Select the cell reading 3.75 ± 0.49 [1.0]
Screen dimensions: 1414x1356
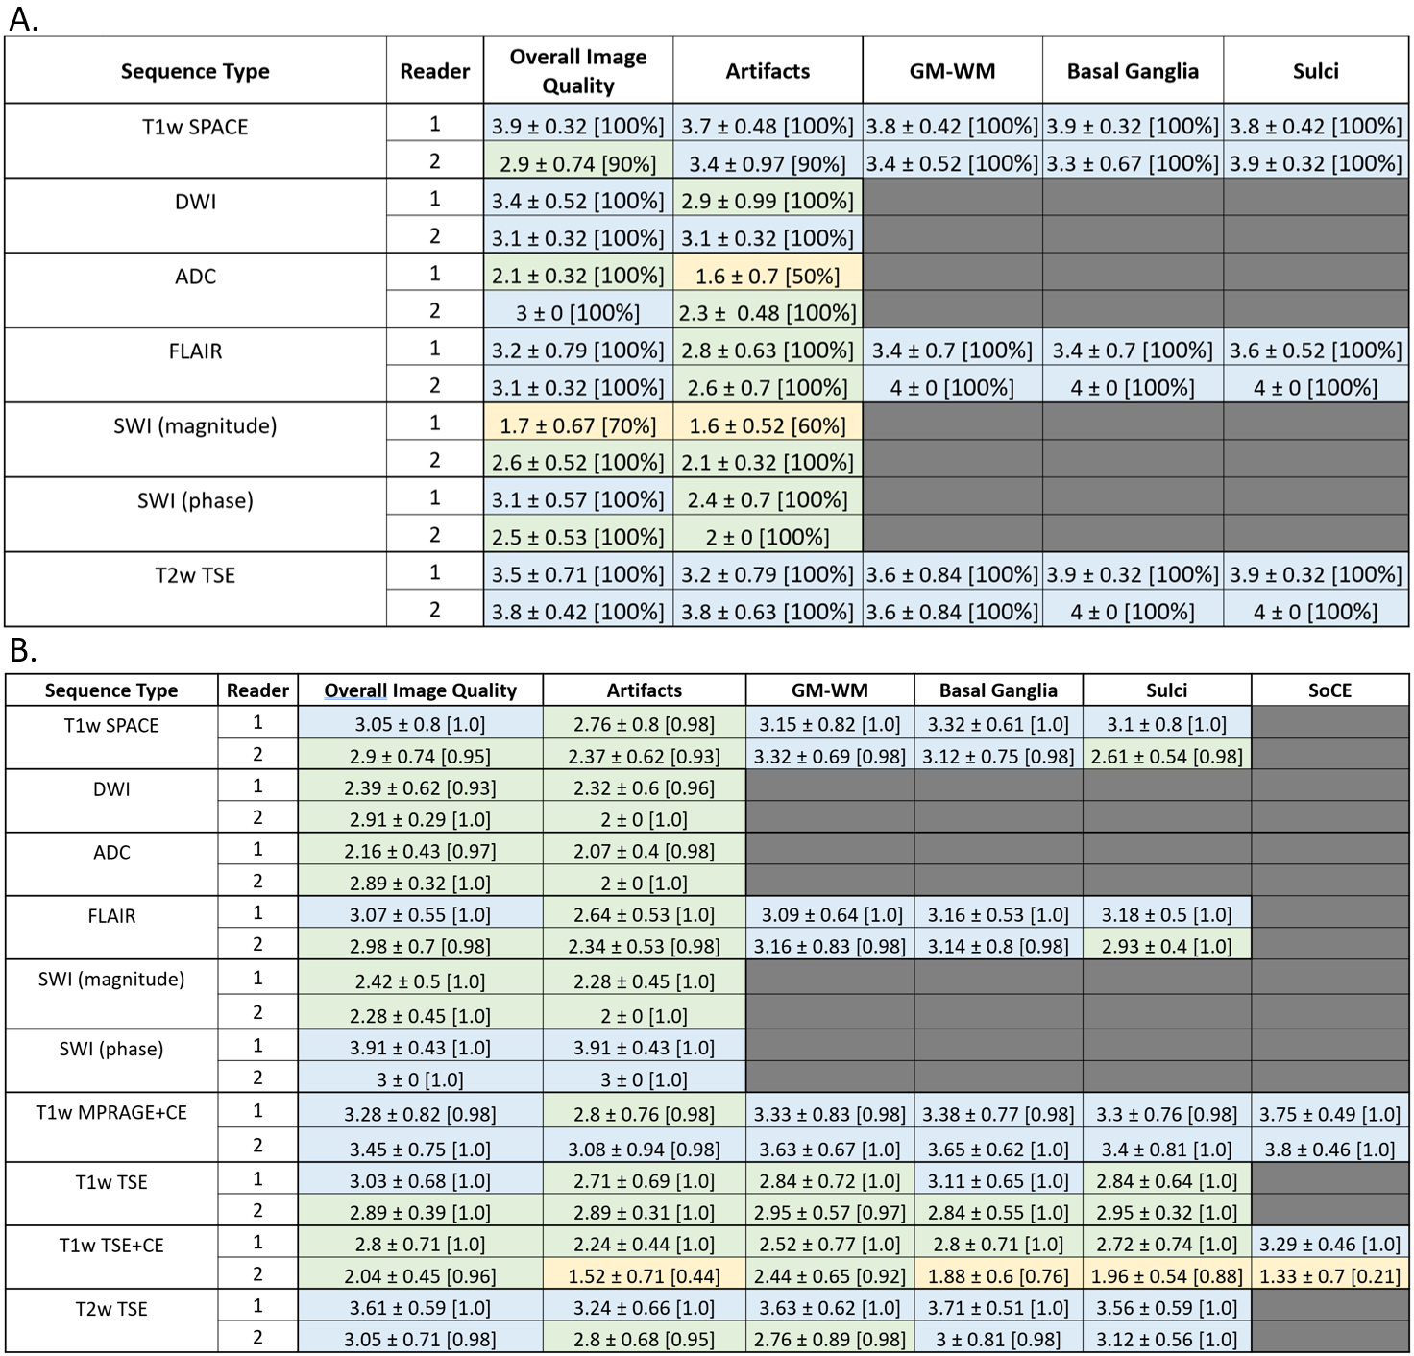[x=1329, y=1114]
